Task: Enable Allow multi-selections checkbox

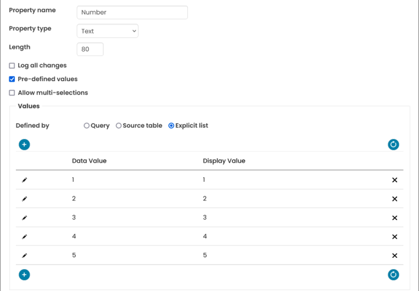Action: (x=12, y=93)
